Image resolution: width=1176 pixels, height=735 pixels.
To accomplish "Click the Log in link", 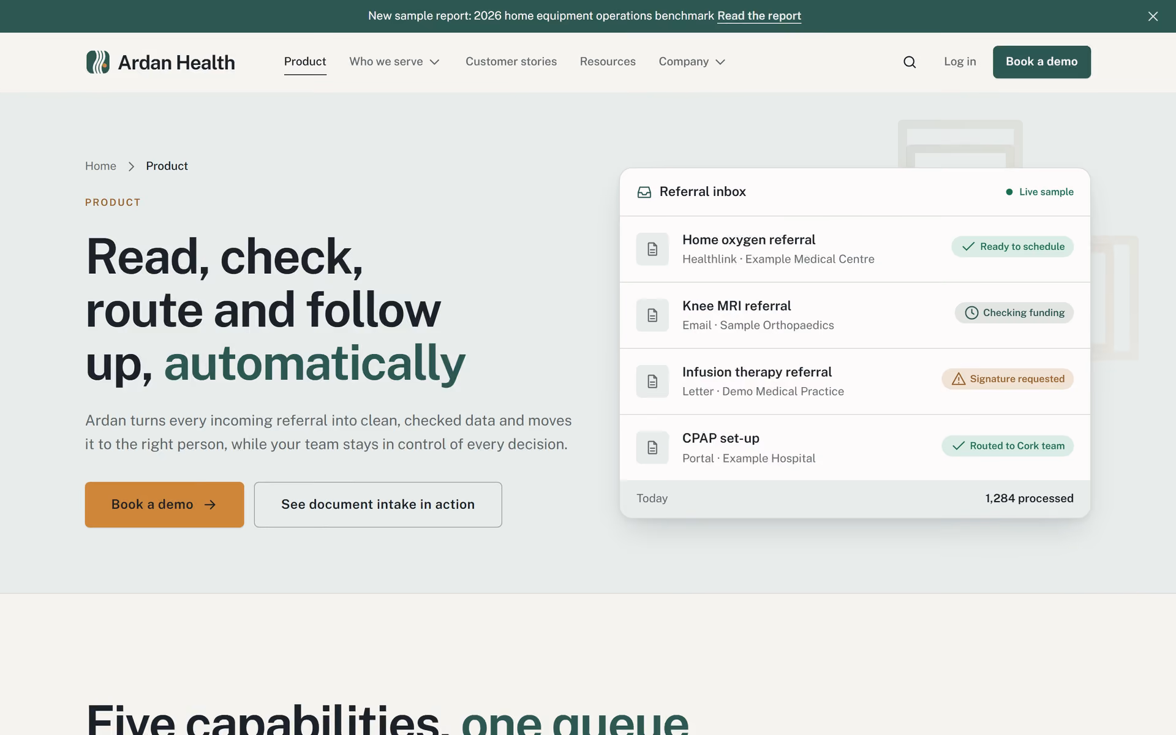I will [x=960, y=62].
